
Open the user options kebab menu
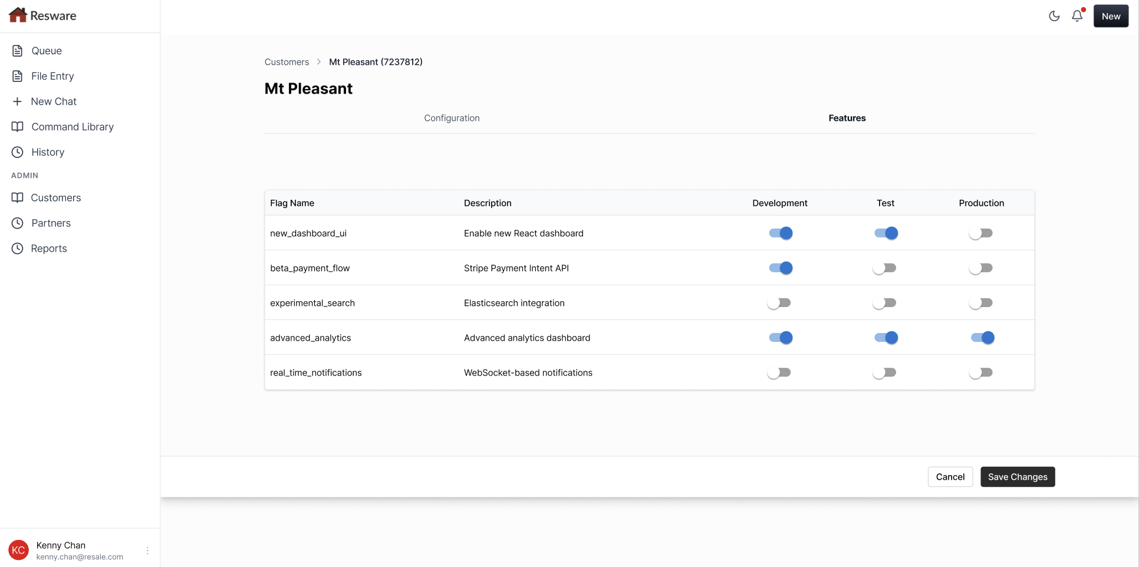coord(147,550)
